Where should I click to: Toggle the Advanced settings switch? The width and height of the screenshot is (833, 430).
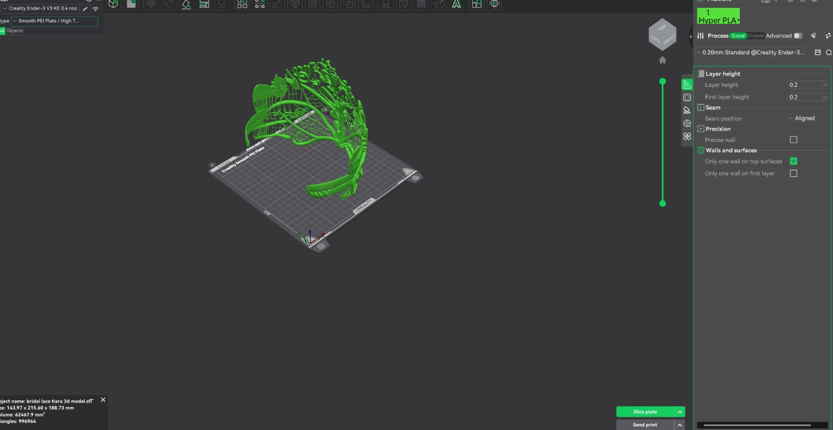click(798, 36)
